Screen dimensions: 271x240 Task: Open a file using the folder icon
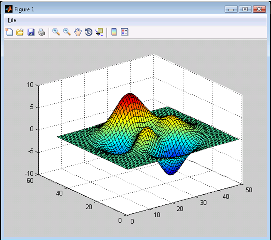tap(20, 32)
